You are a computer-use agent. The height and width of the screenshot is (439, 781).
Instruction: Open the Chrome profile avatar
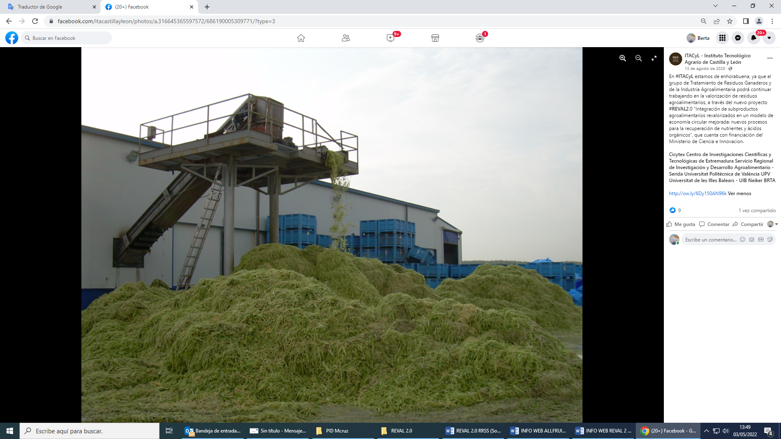759,21
